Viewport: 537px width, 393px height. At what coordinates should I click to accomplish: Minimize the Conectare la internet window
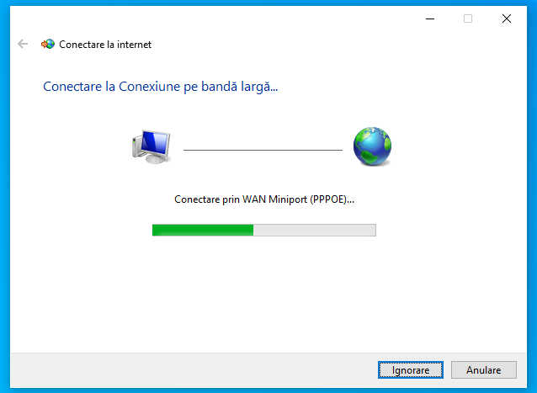click(x=430, y=19)
